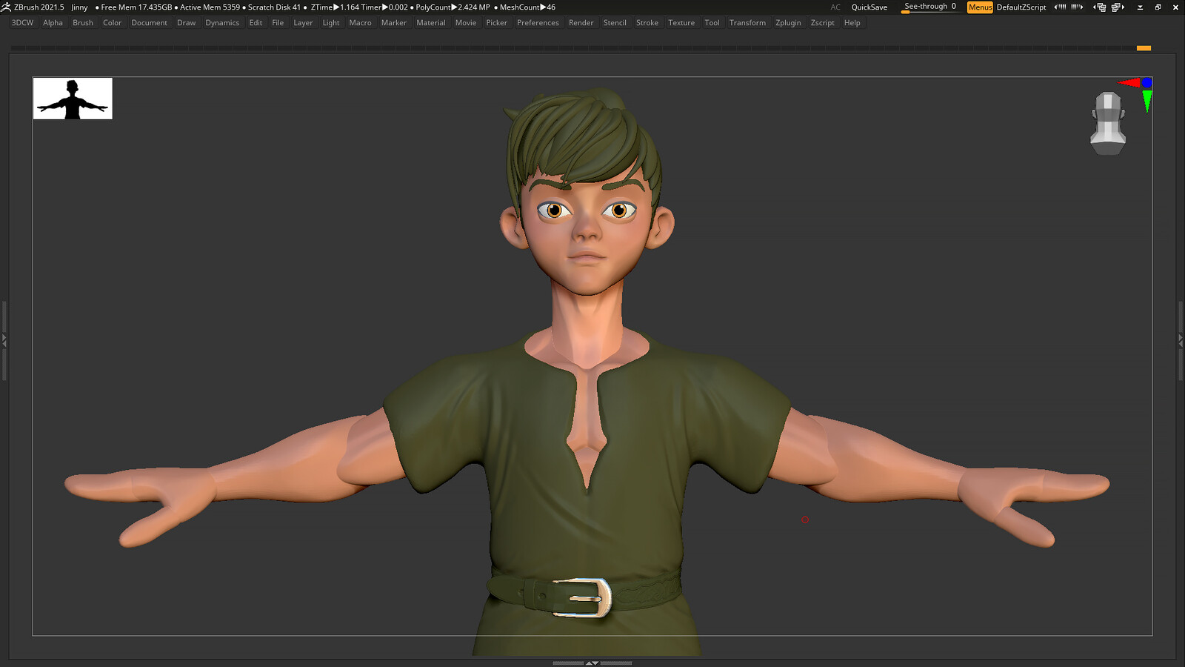Click the ZBrush logo icon in title bar
This screenshot has height=667, width=1185.
6,7
